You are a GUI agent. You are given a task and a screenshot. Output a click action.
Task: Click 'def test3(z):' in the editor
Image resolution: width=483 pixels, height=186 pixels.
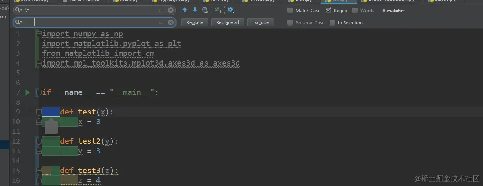point(89,171)
